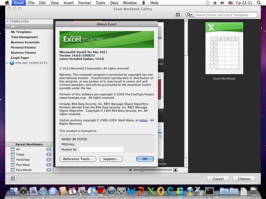Open Address Book icon in dock
This screenshot has width=266, height=199.
63,191
